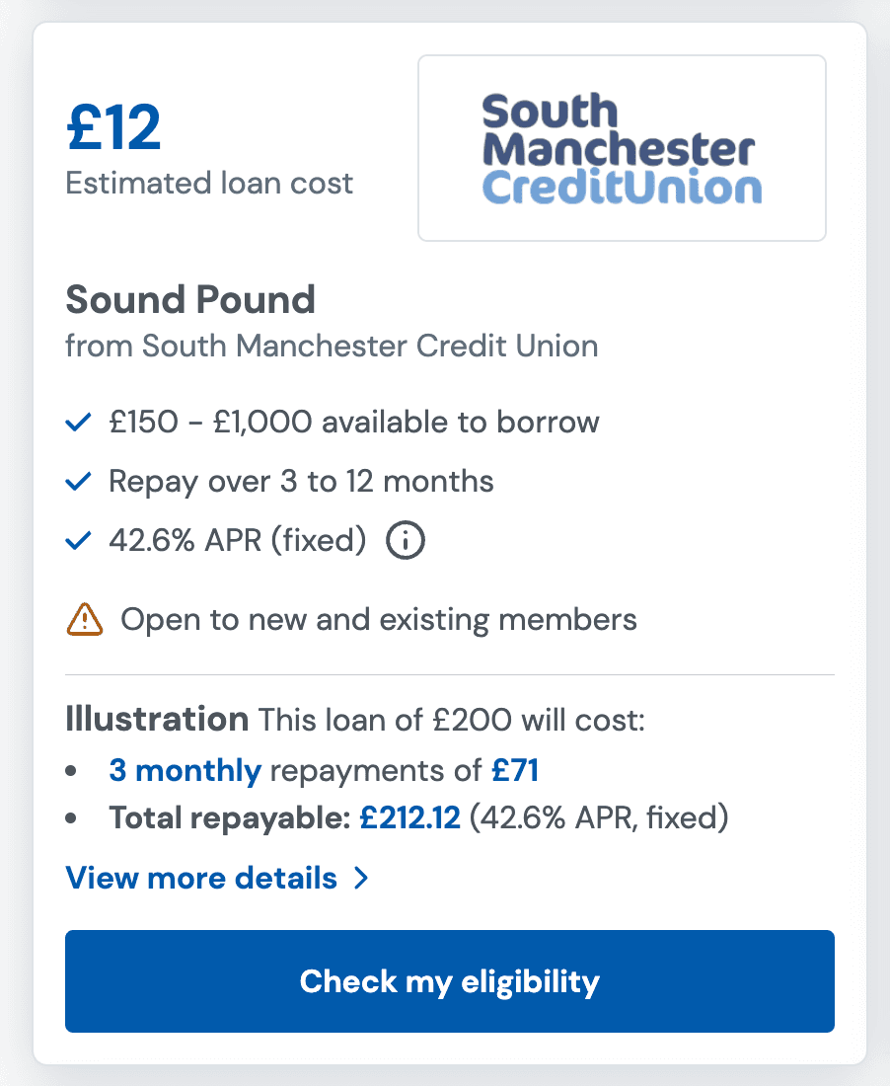Click the warning triangle beside membership note

tap(84, 618)
